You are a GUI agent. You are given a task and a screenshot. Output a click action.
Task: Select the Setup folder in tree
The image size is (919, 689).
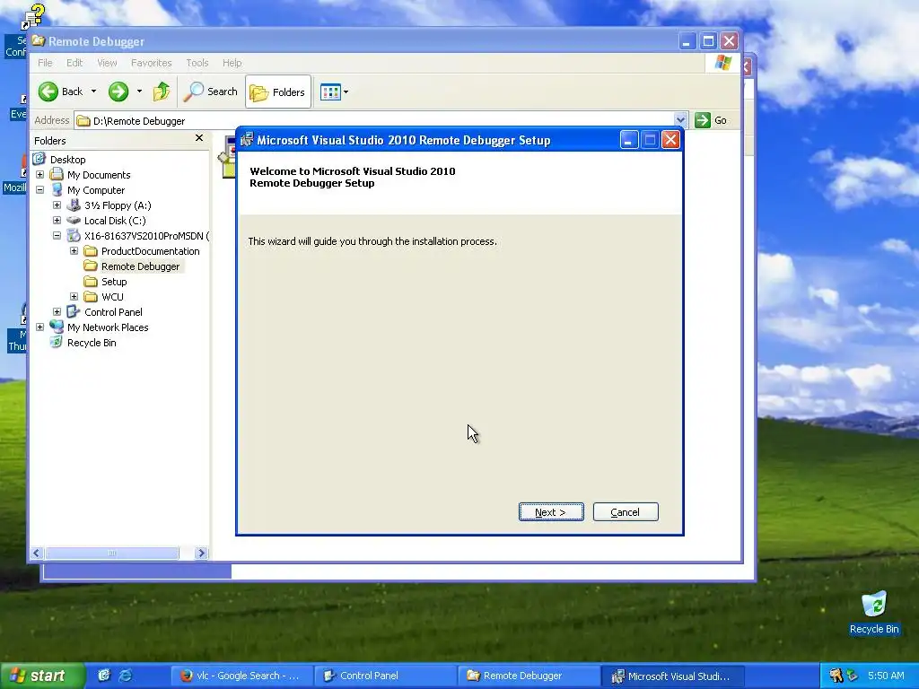[114, 281]
